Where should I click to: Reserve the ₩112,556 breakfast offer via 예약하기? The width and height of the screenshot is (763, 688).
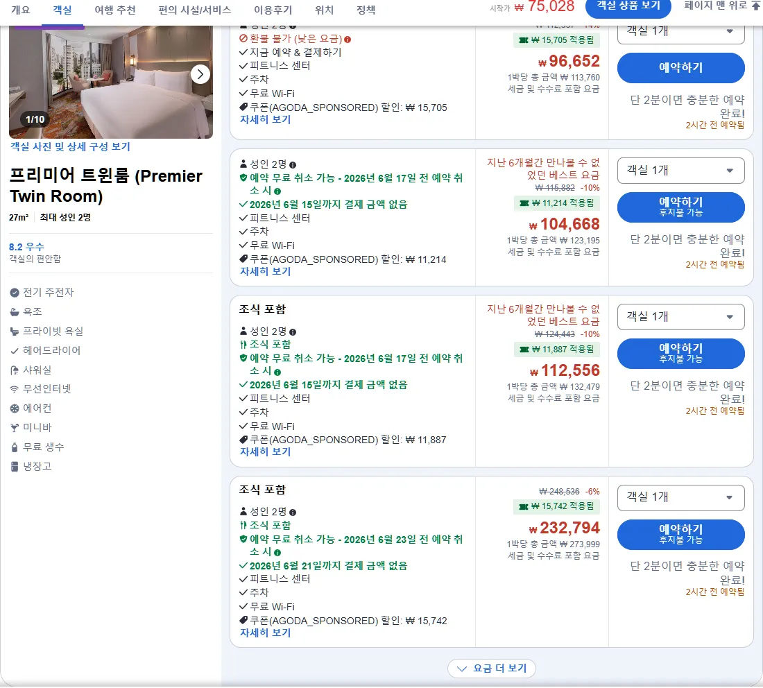[680, 353]
